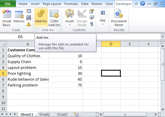Switch to the Home tab

23,4
